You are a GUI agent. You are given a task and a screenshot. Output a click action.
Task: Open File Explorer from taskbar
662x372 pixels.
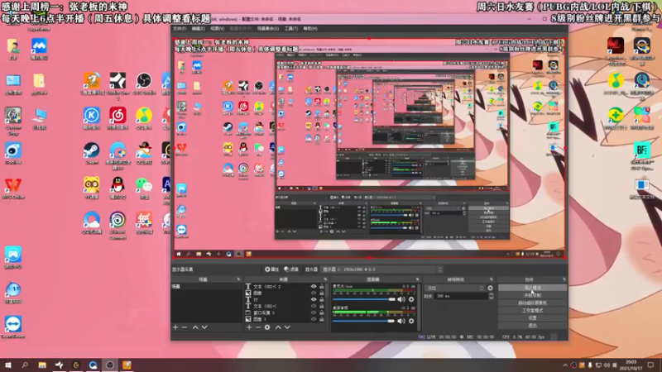click(x=42, y=365)
